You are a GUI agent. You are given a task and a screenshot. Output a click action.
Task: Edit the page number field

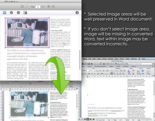point(38,7)
